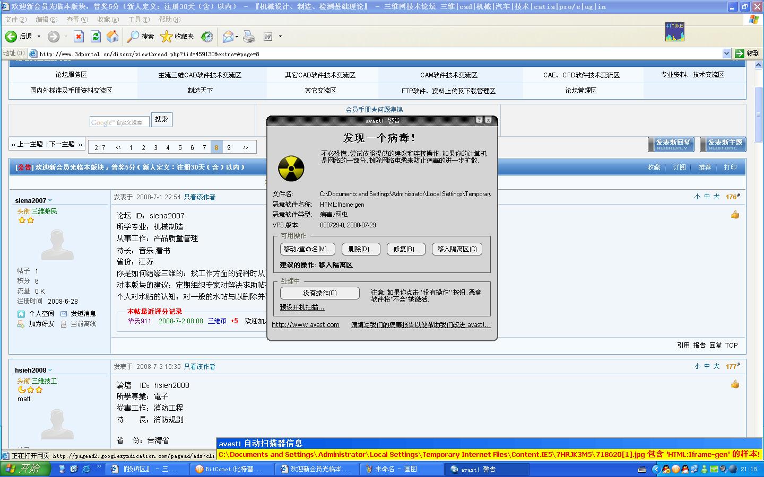This screenshot has height=477, width=764.
Task: Open the Favorites (收藏夹) star button
Action: pos(177,36)
